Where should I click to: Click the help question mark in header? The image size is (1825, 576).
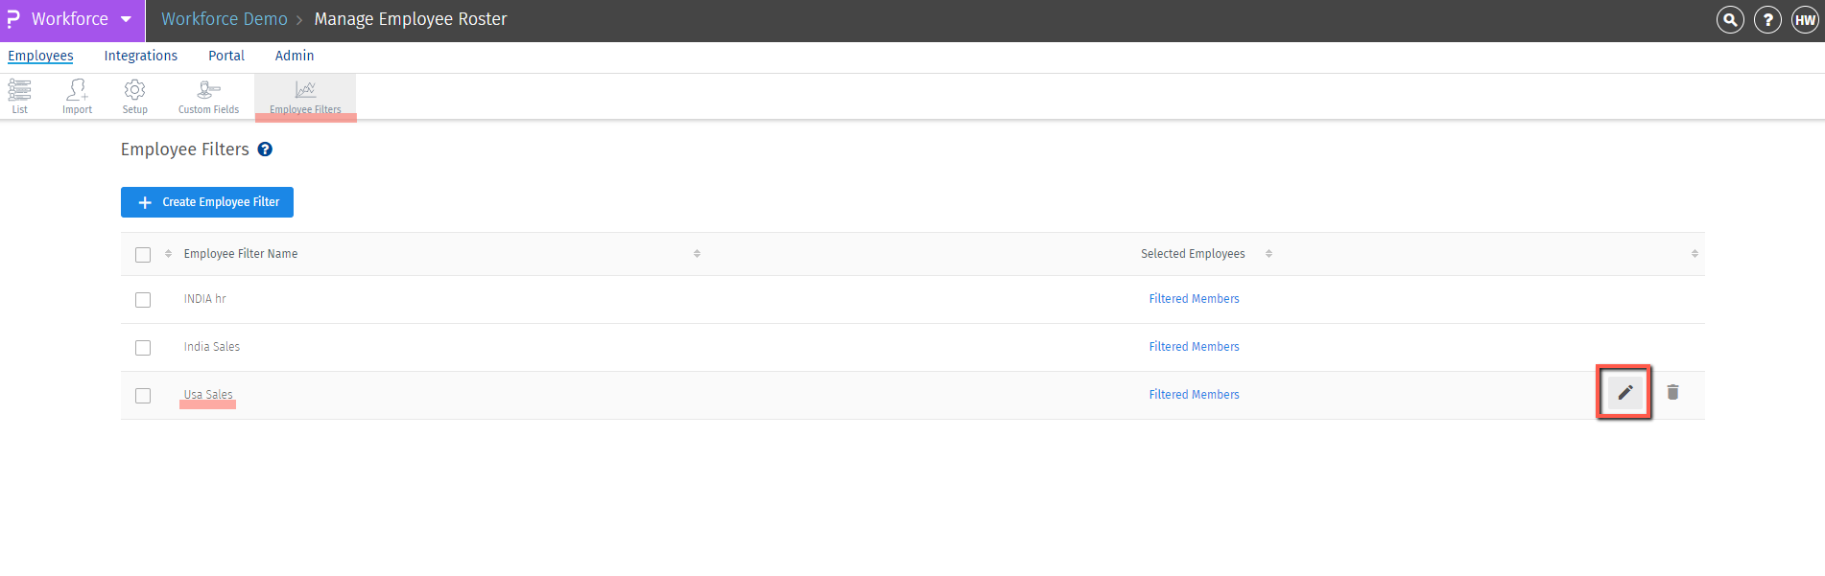[x=1767, y=19]
